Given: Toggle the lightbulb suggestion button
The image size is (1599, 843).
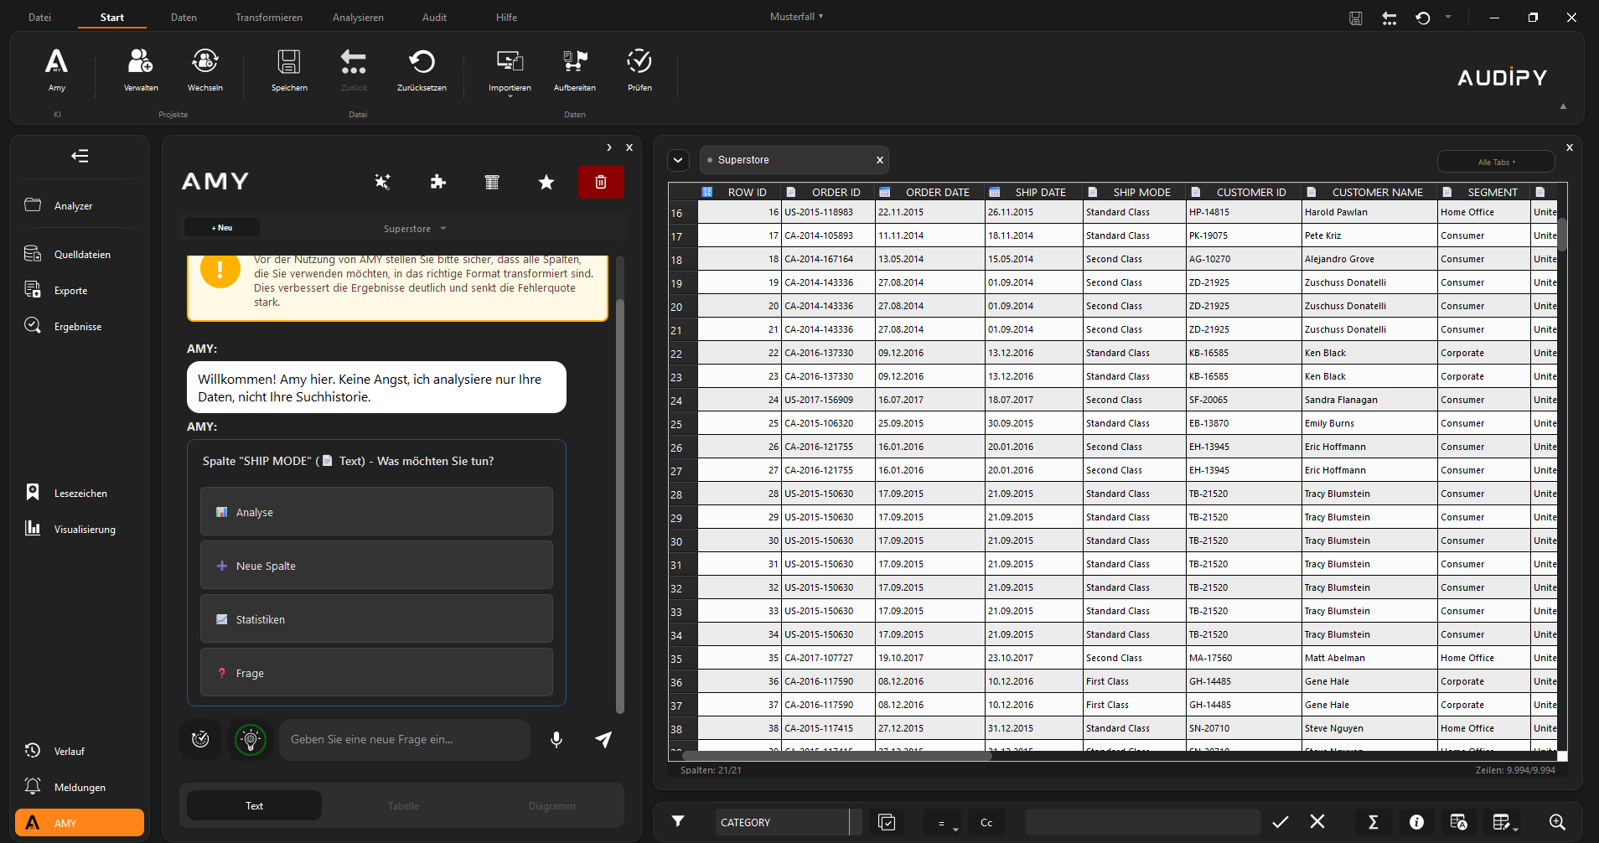Looking at the screenshot, I should [x=250, y=739].
